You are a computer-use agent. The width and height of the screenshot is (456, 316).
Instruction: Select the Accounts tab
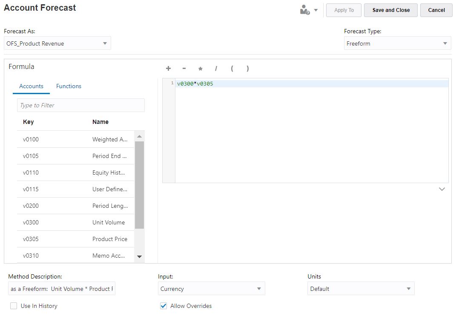(x=31, y=86)
